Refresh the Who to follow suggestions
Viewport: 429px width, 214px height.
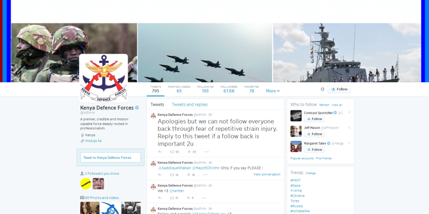[x=324, y=105]
